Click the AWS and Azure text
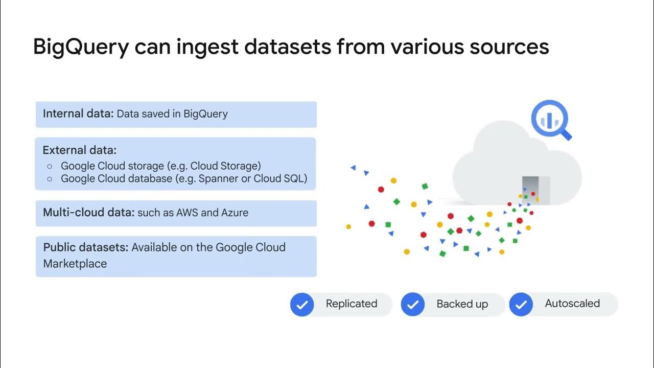The width and height of the screenshot is (654, 368). 213,213
